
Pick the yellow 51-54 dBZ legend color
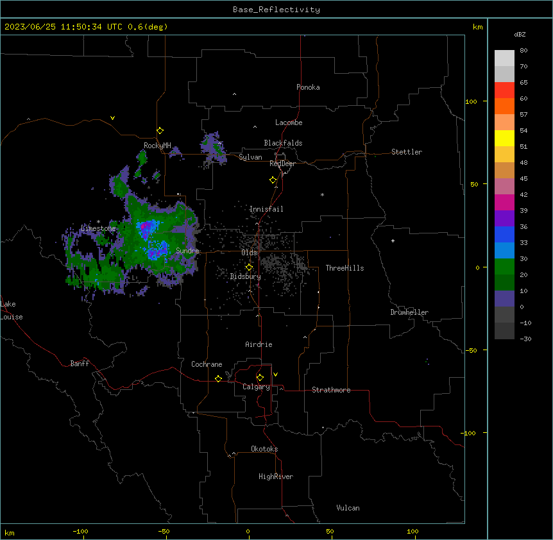[504, 138]
